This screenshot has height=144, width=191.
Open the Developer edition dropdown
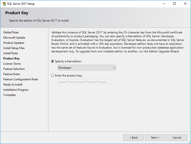coord(87,68)
